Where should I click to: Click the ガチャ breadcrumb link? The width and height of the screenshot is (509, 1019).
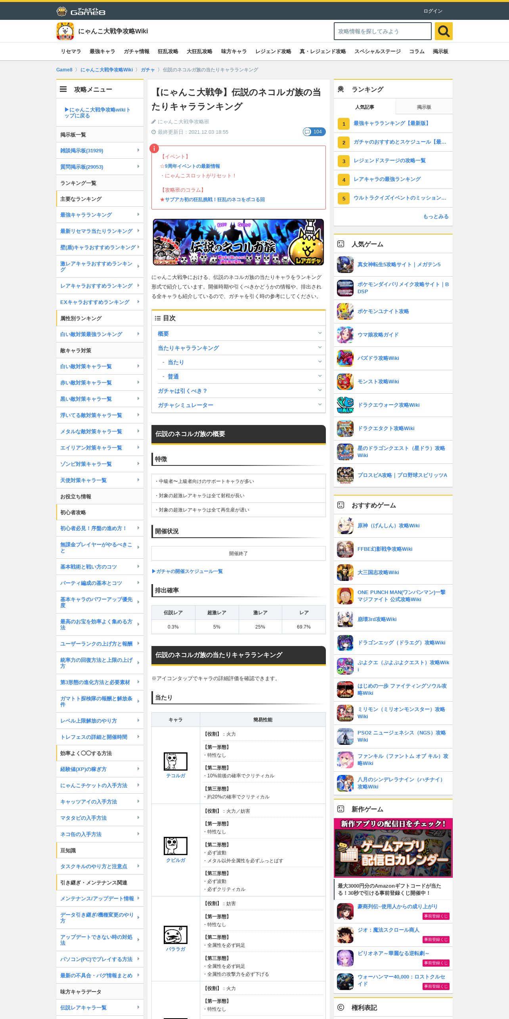point(148,70)
